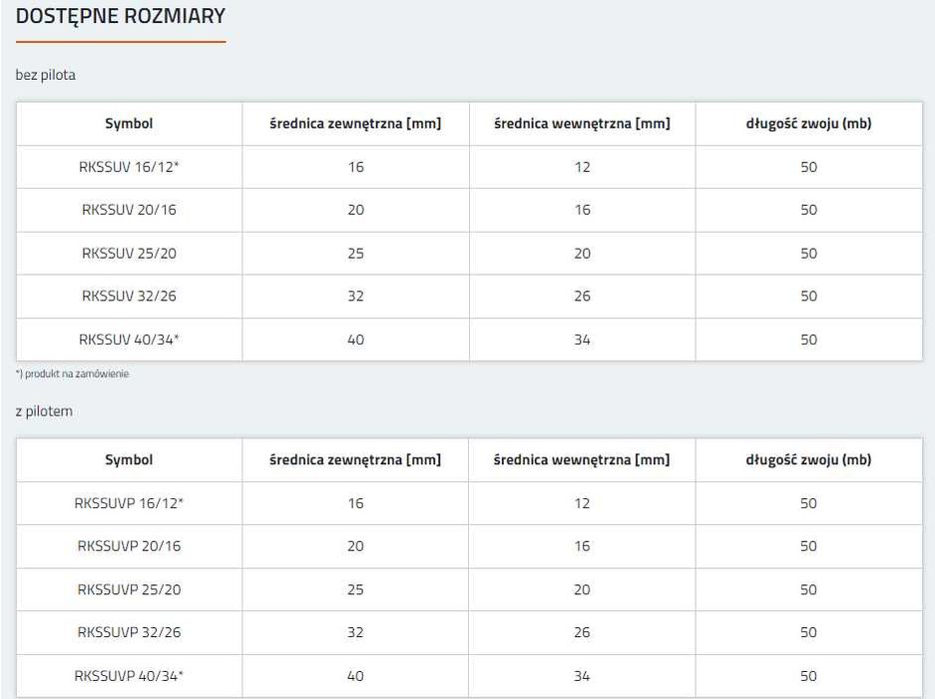Screen dimensions: 935x699
Task: Pick the RKSSUV 32/26 symbol cell
Action: pyautogui.click(x=129, y=296)
